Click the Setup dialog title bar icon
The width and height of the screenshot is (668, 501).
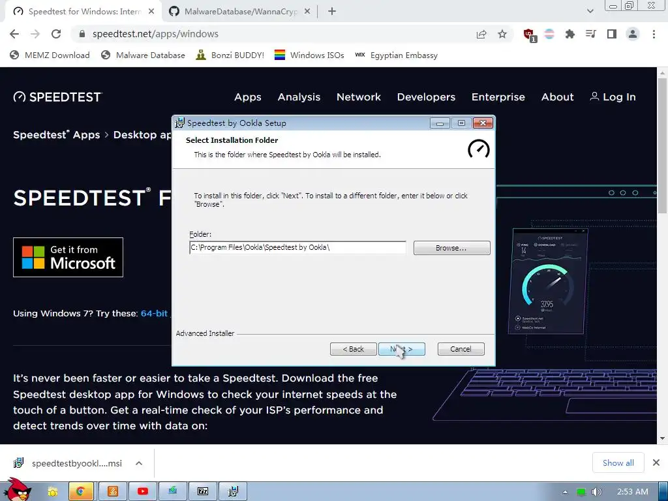coord(180,123)
